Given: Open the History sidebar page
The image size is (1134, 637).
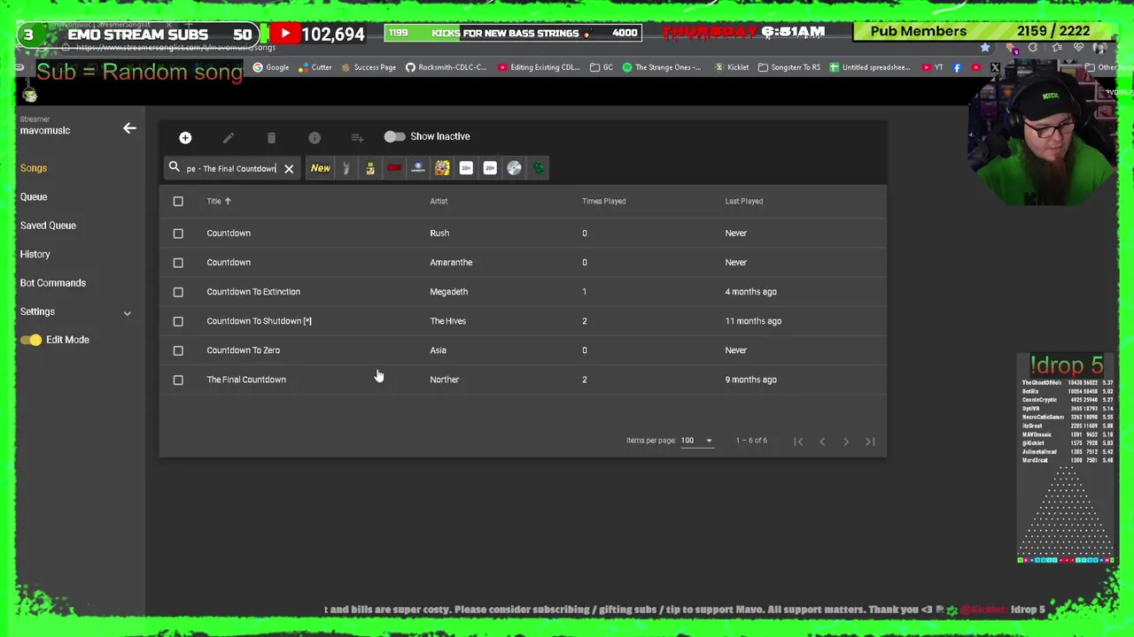Looking at the screenshot, I should [x=35, y=254].
